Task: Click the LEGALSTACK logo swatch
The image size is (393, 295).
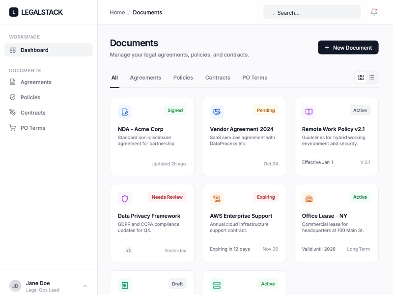Action: (13, 12)
